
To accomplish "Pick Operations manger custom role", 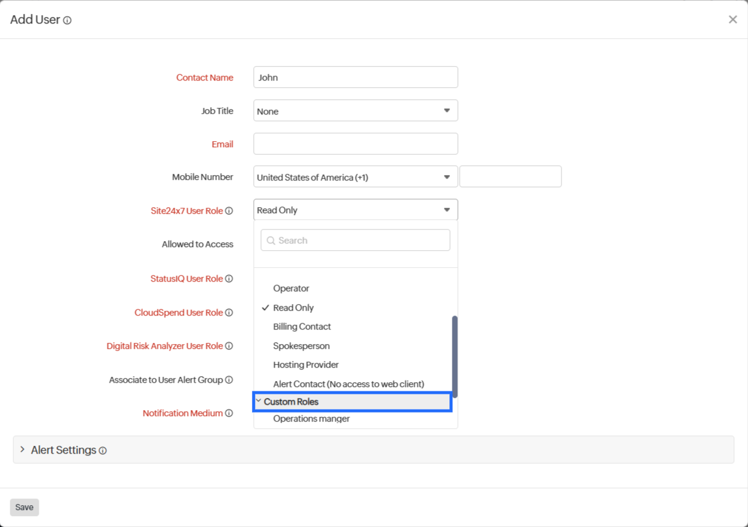I will point(311,419).
